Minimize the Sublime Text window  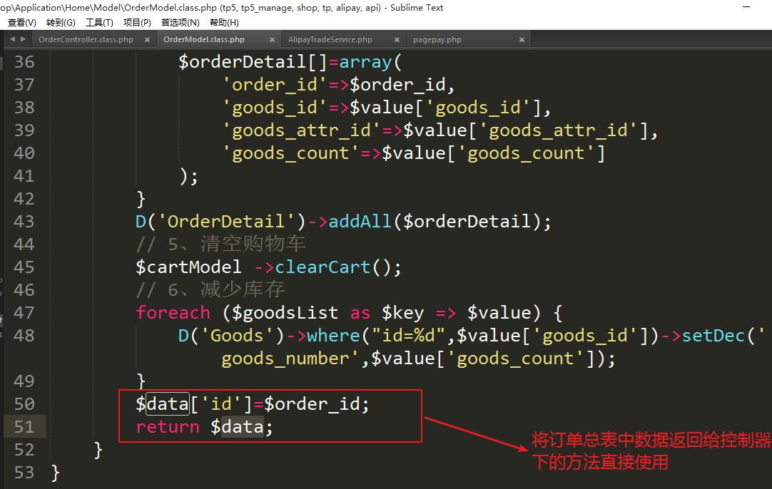pos(746,7)
